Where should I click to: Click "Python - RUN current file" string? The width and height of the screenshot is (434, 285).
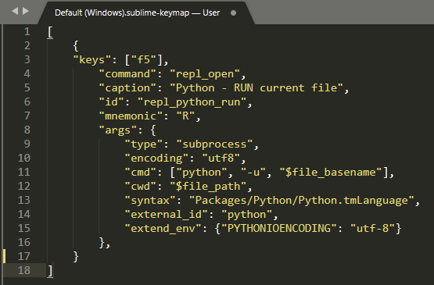(x=256, y=88)
